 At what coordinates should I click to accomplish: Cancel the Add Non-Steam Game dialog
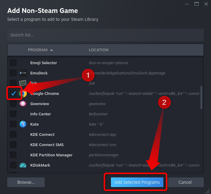(x=185, y=182)
